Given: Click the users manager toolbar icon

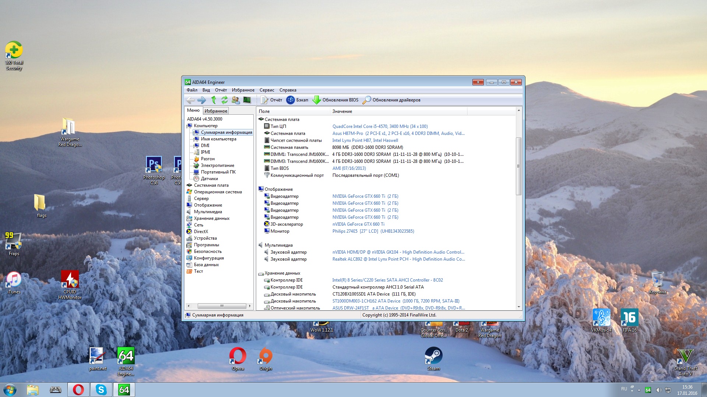Looking at the screenshot, I should click(236, 100).
